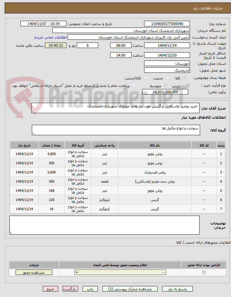This screenshot has width=231, height=297.
Task: Click the گروه کالا column header
Action: pos(78,145)
